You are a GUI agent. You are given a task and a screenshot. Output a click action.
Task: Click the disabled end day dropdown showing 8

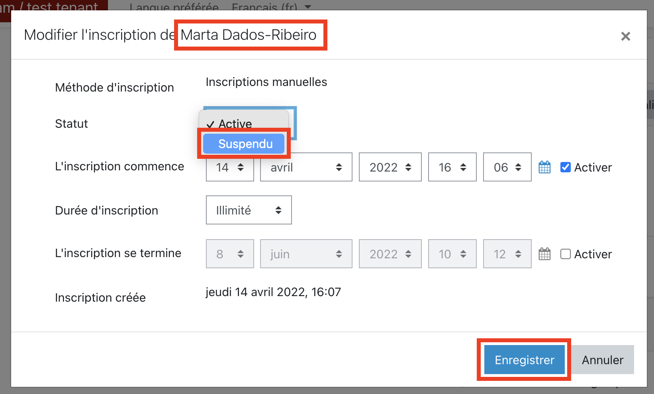tap(230, 254)
